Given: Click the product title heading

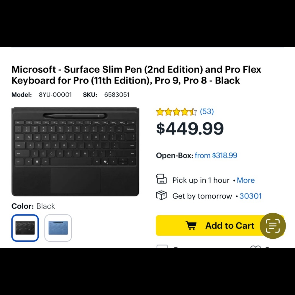Looking at the screenshot, I should (x=136, y=75).
